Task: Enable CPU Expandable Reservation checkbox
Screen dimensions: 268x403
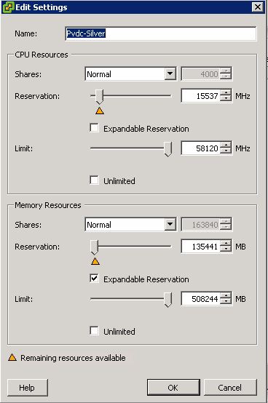Action: click(x=94, y=128)
